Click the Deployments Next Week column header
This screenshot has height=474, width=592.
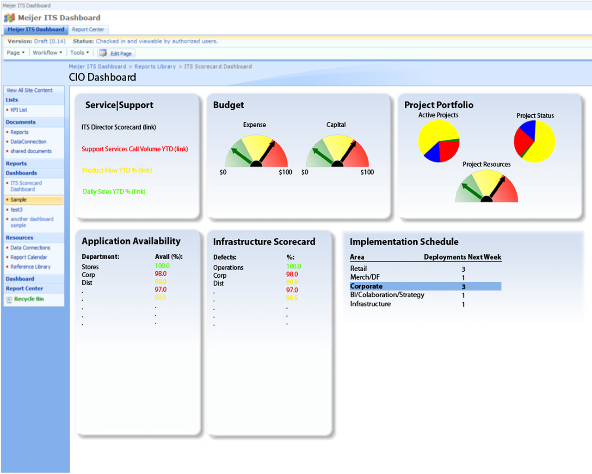[x=462, y=257]
